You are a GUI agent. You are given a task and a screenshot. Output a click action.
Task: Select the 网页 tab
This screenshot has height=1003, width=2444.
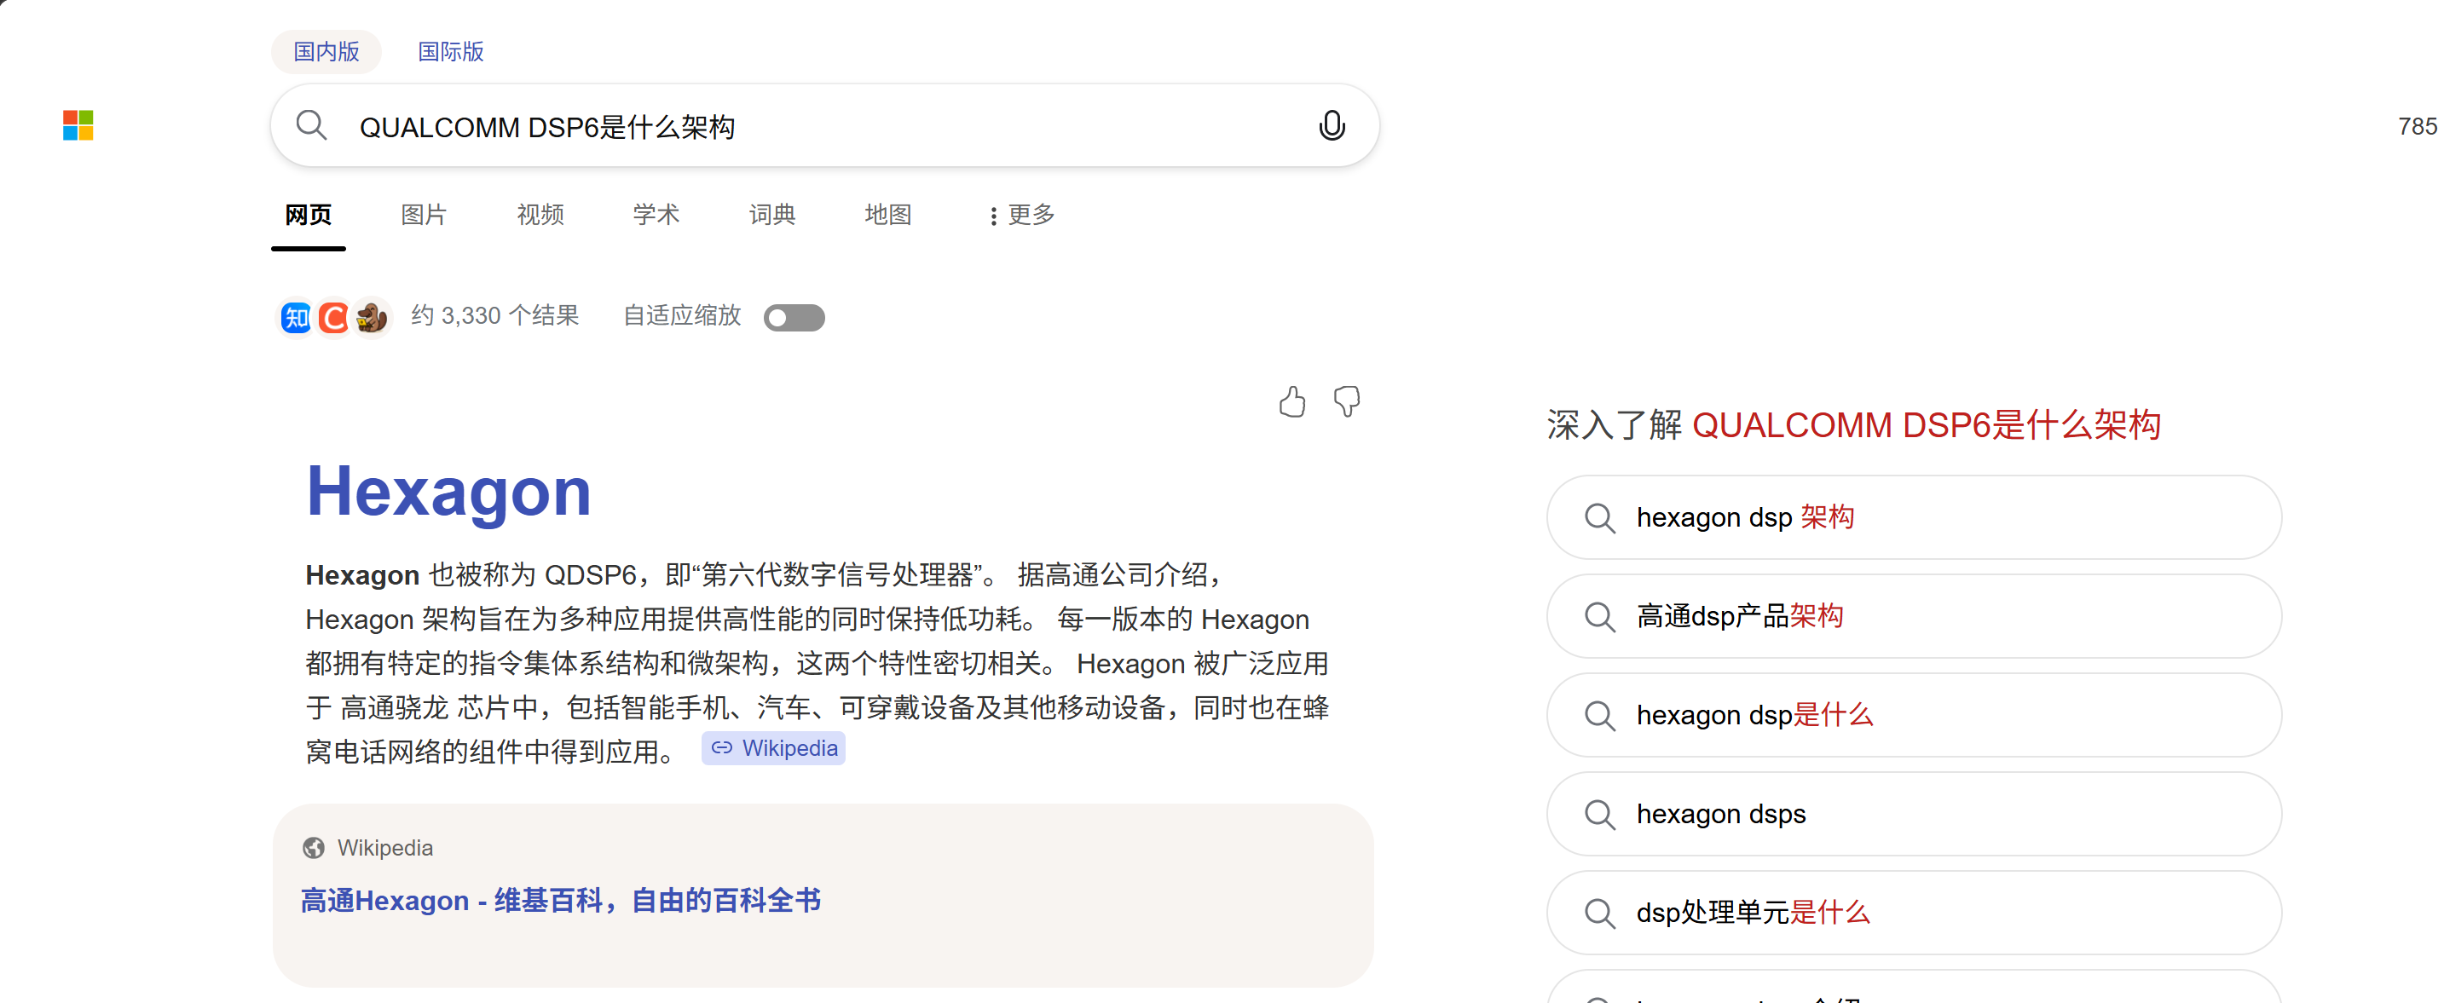click(x=309, y=216)
